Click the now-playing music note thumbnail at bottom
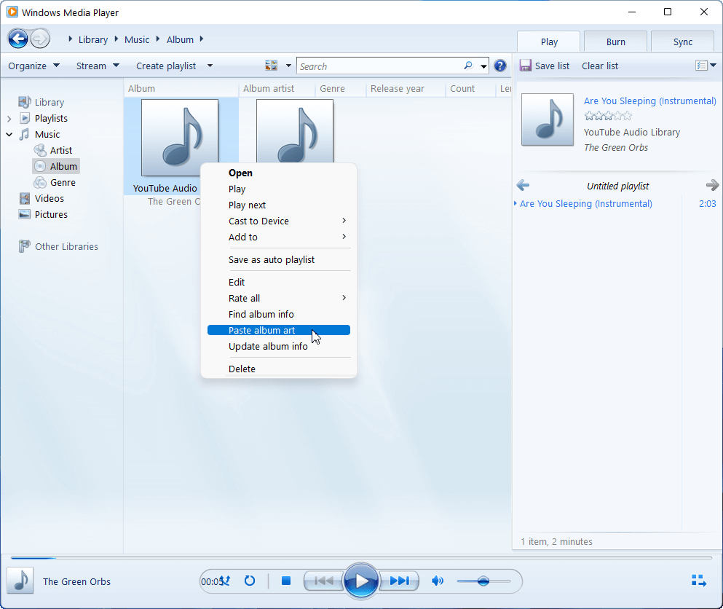The image size is (723, 609). (20, 581)
